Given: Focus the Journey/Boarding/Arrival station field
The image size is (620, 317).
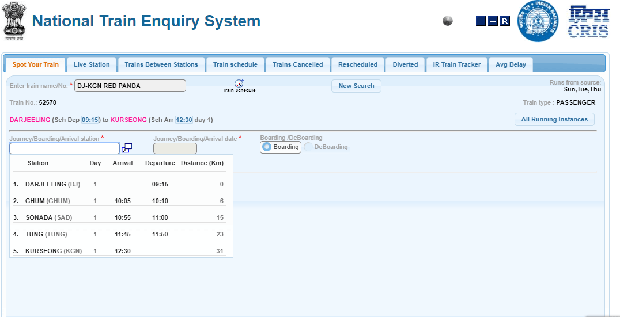Looking at the screenshot, I should pos(65,148).
